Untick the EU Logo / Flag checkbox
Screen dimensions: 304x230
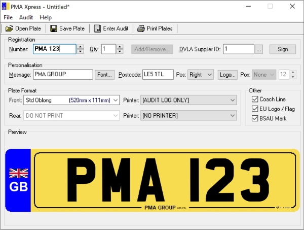(x=255, y=109)
